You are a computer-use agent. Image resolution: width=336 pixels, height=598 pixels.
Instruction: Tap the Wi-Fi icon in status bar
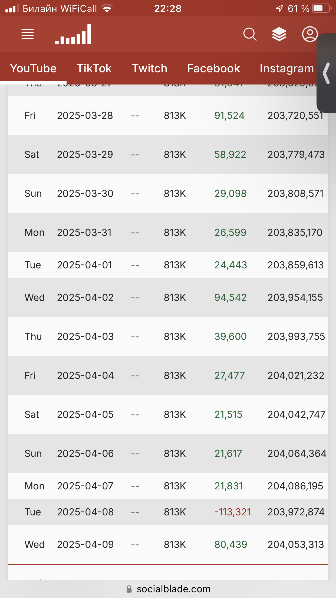[107, 8]
